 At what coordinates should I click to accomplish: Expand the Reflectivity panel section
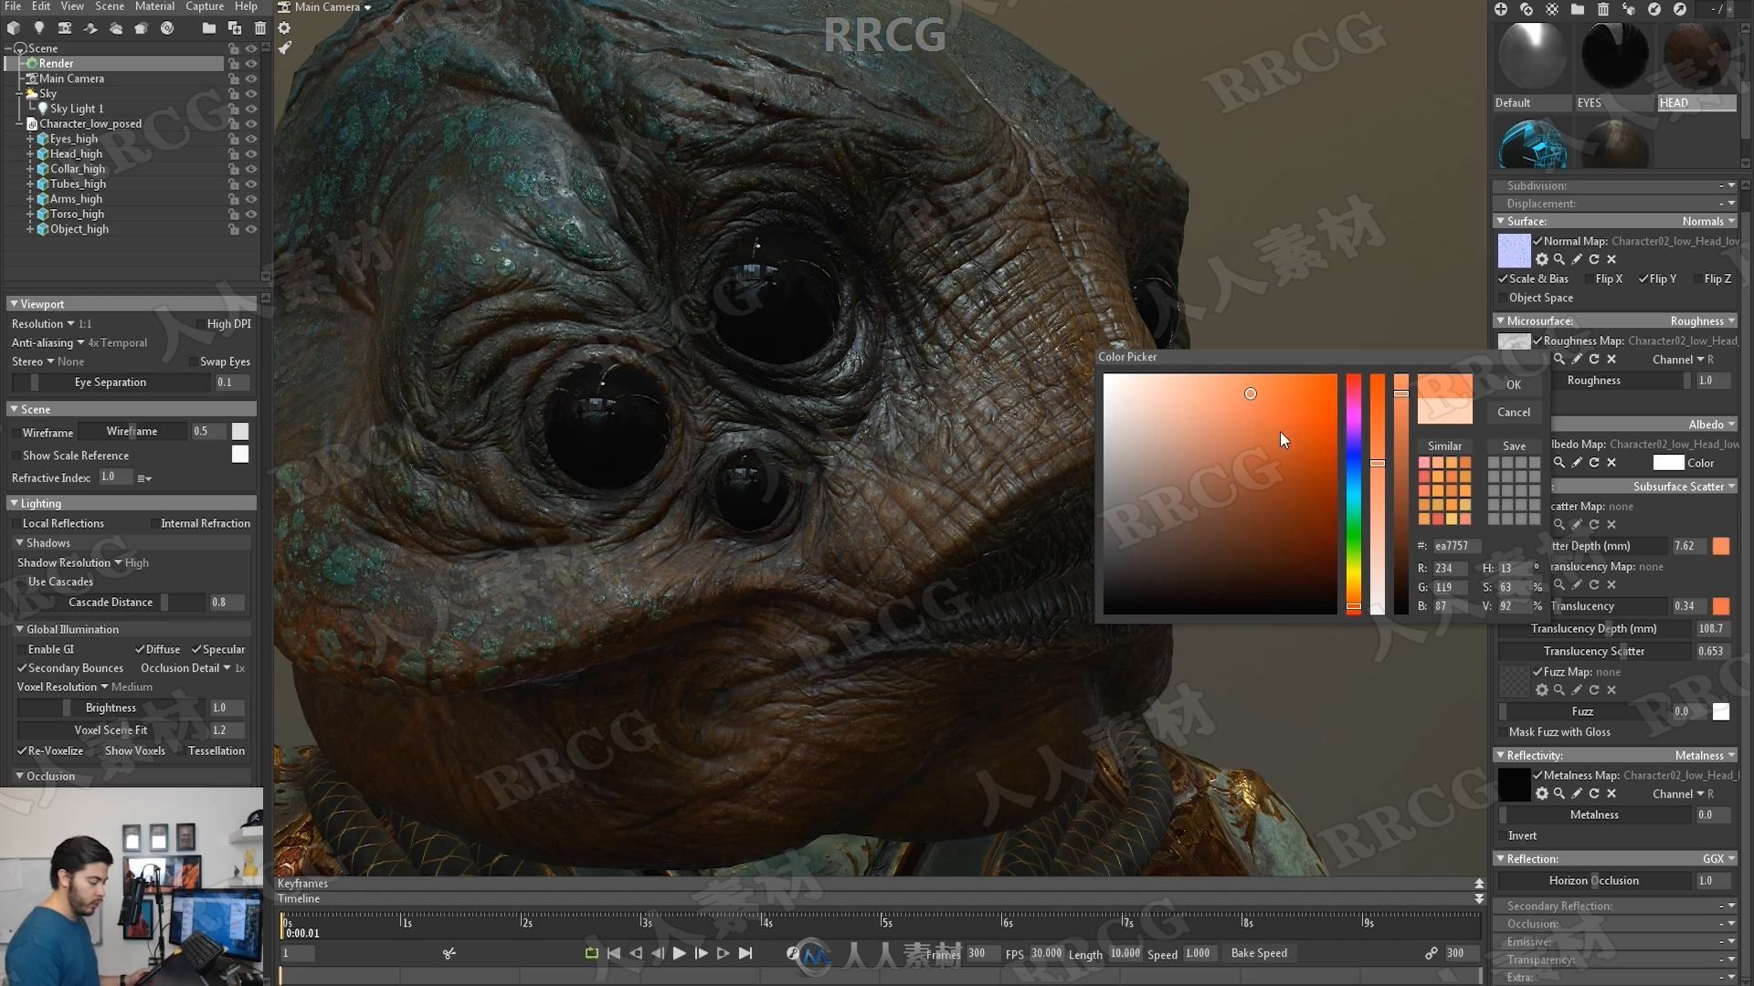[1502, 755]
